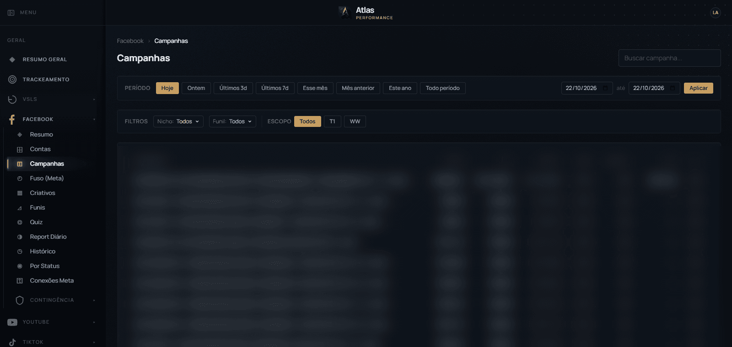Follow the Facebook breadcrumb link
This screenshot has height=347, width=732.
[x=130, y=41]
